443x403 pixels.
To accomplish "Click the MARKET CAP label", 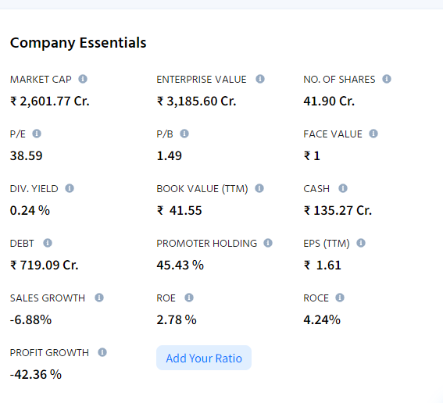I will point(41,80).
